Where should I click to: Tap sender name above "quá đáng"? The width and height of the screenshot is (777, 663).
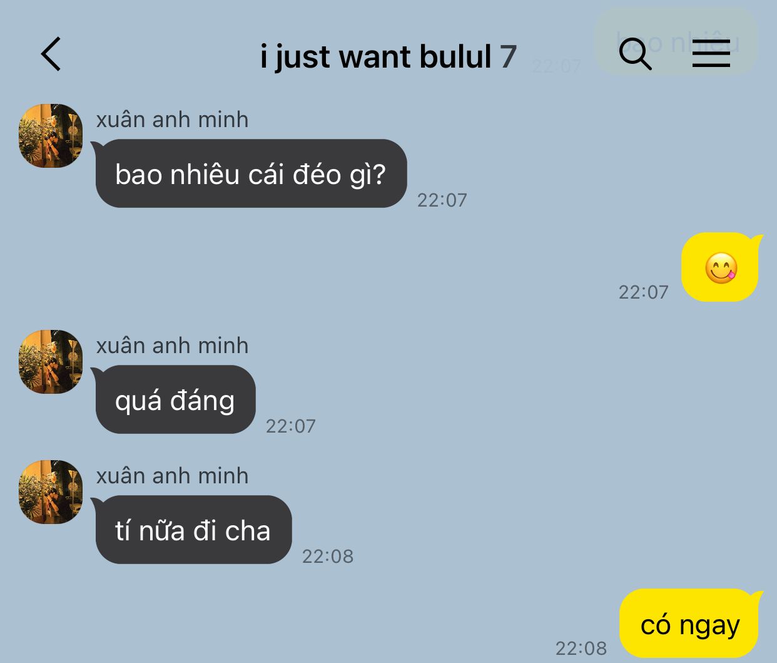pos(172,346)
